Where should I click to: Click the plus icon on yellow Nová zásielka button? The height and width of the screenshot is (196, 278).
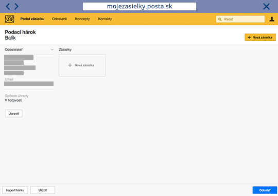249,37
